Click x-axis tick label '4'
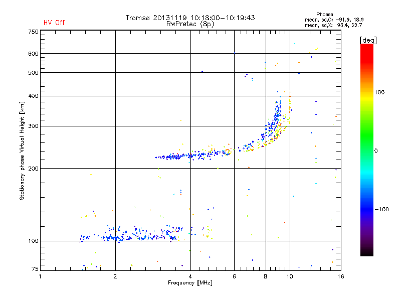This screenshot has height=301, width=401. (x=190, y=276)
